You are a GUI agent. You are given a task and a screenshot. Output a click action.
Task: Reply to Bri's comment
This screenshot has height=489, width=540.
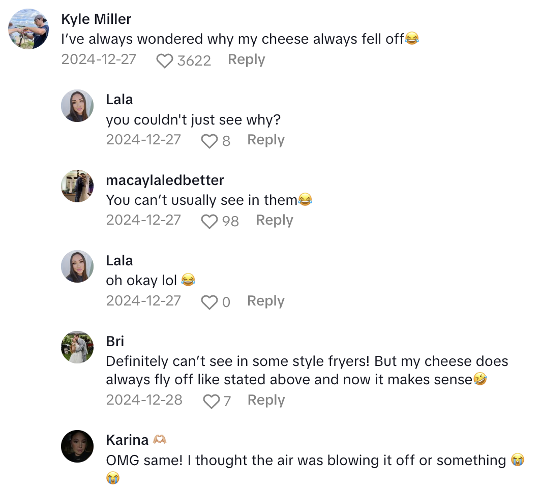265,401
